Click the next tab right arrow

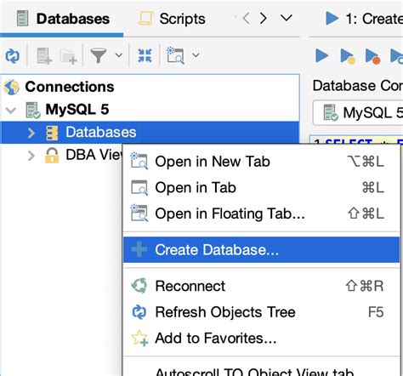click(264, 19)
